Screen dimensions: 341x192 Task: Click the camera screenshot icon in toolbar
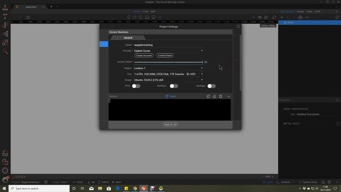pos(28,17)
